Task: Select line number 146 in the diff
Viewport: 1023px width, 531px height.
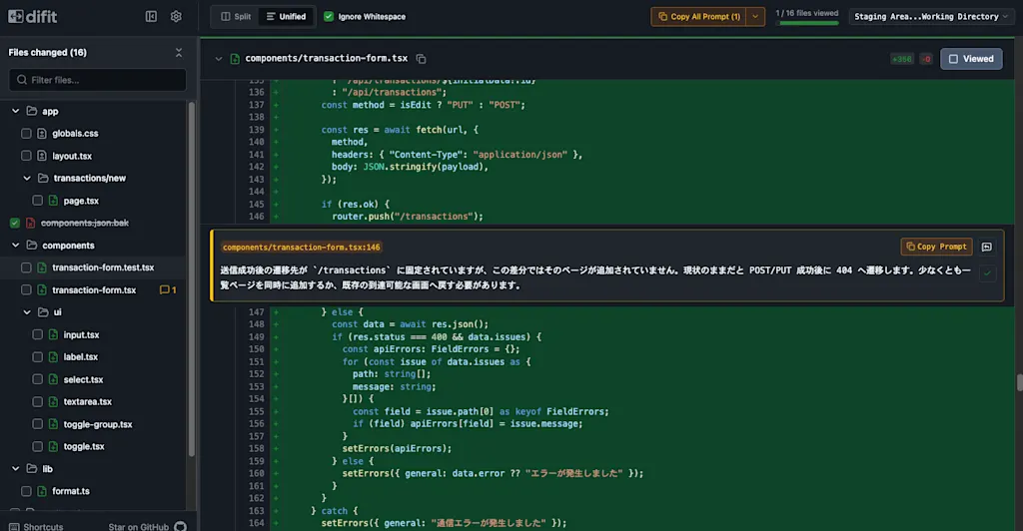Action: (257, 217)
